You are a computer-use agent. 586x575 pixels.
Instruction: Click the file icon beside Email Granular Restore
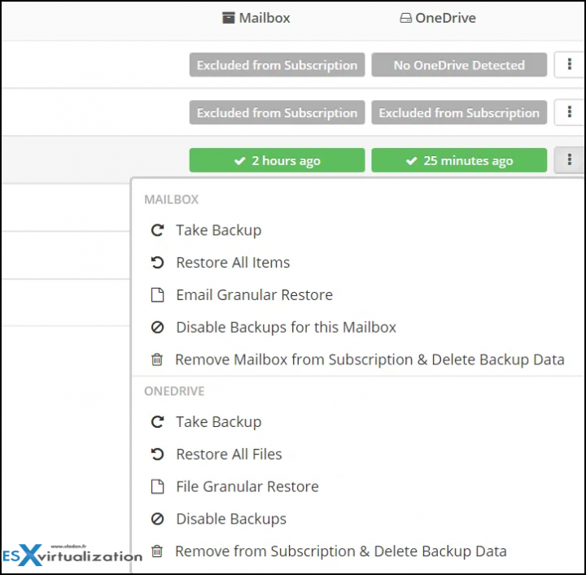tap(157, 295)
